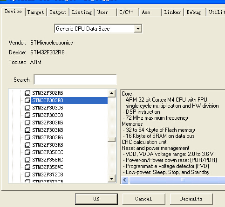The width and height of the screenshot is (225, 207).
Task: Choose STM32F358CC from the list
Action: 48,152
